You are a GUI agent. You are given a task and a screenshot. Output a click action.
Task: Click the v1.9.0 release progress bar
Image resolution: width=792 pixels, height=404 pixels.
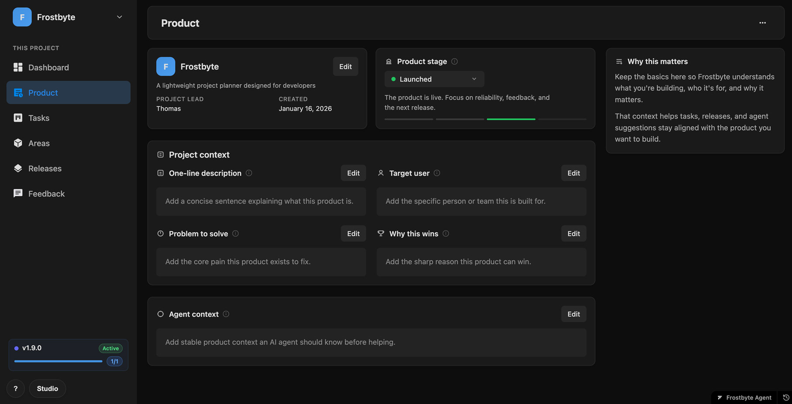pos(58,361)
